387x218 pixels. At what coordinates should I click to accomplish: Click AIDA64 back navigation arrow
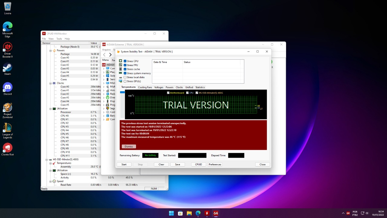pos(104,55)
